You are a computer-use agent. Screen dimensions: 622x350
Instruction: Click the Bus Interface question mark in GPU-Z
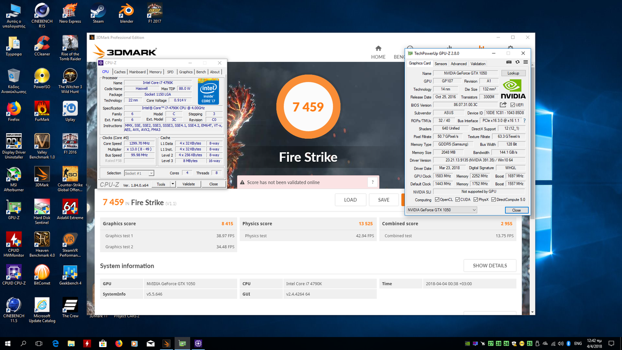point(524,121)
